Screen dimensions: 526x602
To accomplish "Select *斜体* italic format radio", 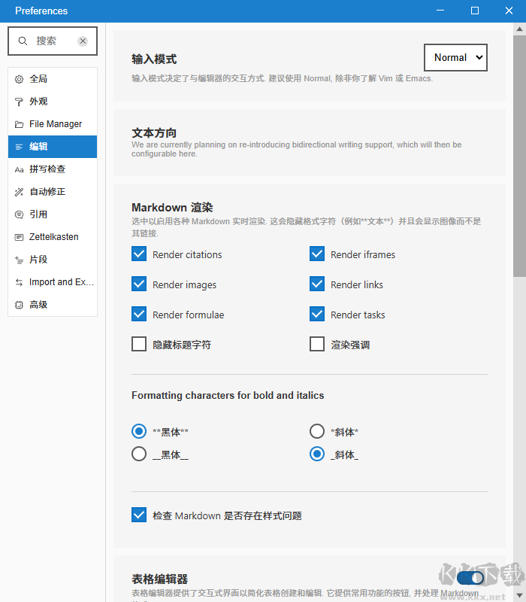I will (x=317, y=431).
